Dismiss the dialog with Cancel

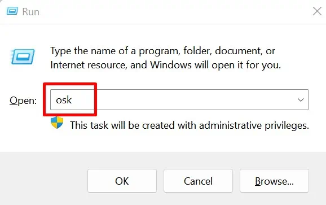point(198,181)
